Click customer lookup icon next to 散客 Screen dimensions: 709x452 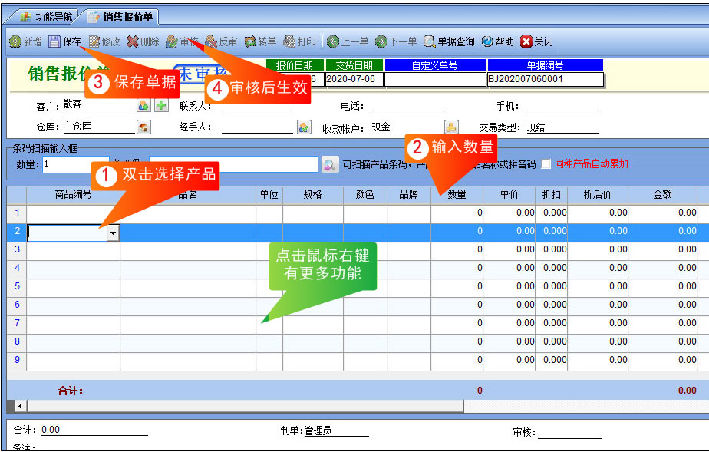143,106
